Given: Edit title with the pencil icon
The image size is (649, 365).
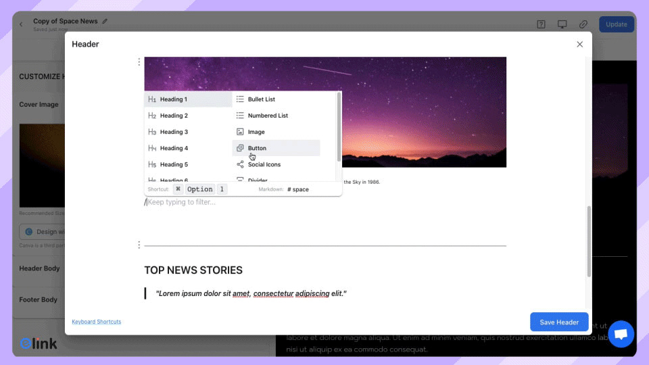Looking at the screenshot, I should (x=105, y=21).
